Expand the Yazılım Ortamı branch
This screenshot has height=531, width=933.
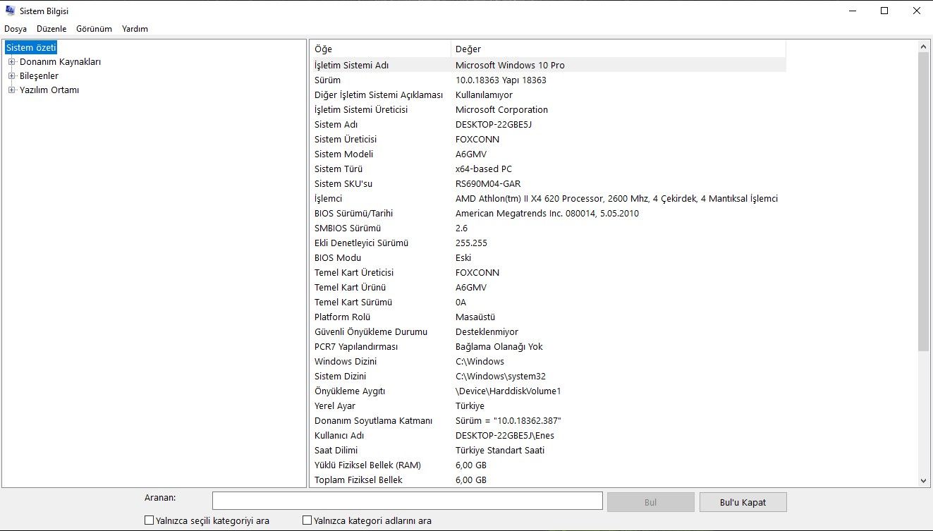(x=11, y=90)
